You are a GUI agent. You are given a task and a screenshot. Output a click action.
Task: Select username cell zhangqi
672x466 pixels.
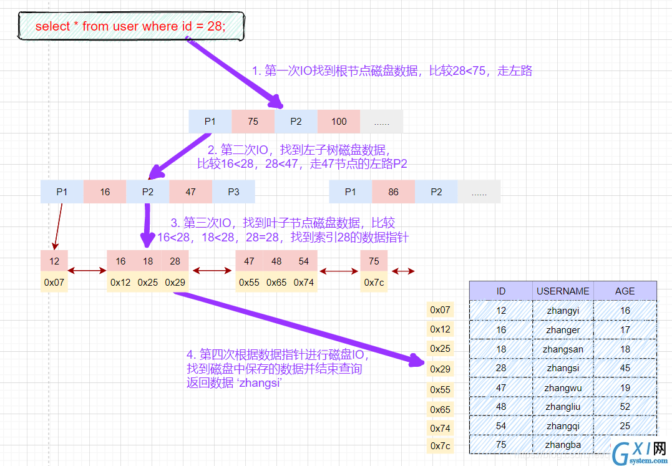[563, 425]
